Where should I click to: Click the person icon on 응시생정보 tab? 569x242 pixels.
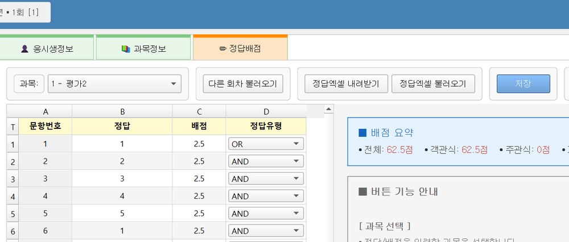24,49
